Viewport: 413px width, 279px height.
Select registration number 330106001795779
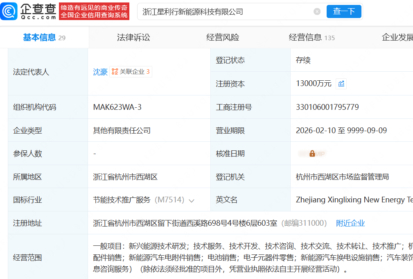click(x=327, y=107)
